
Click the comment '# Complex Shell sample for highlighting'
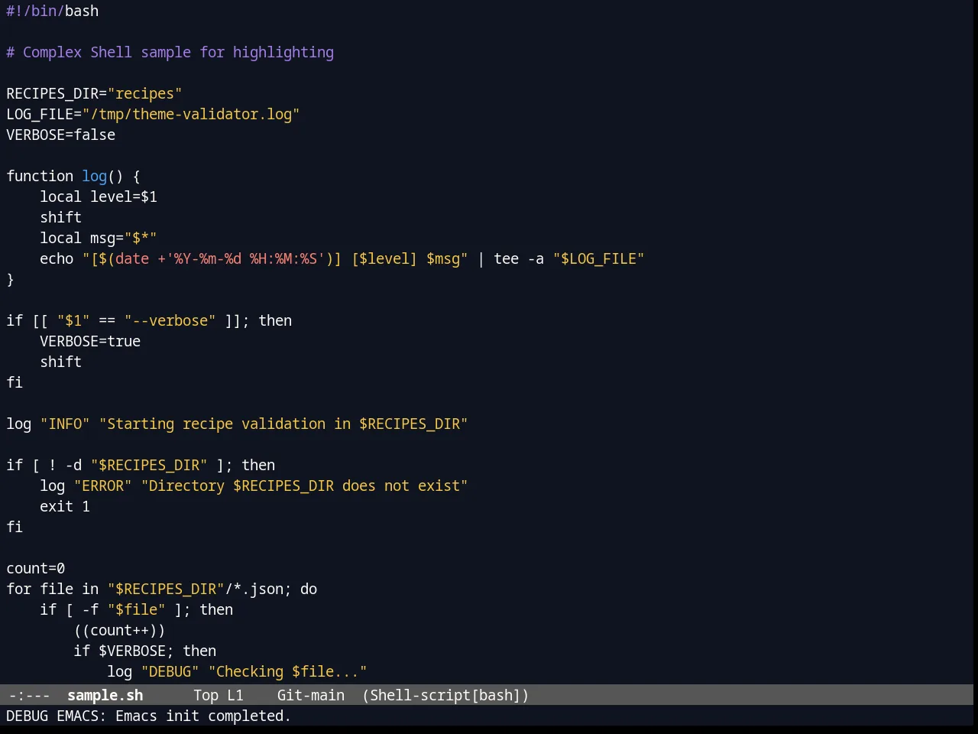pyautogui.click(x=170, y=52)
